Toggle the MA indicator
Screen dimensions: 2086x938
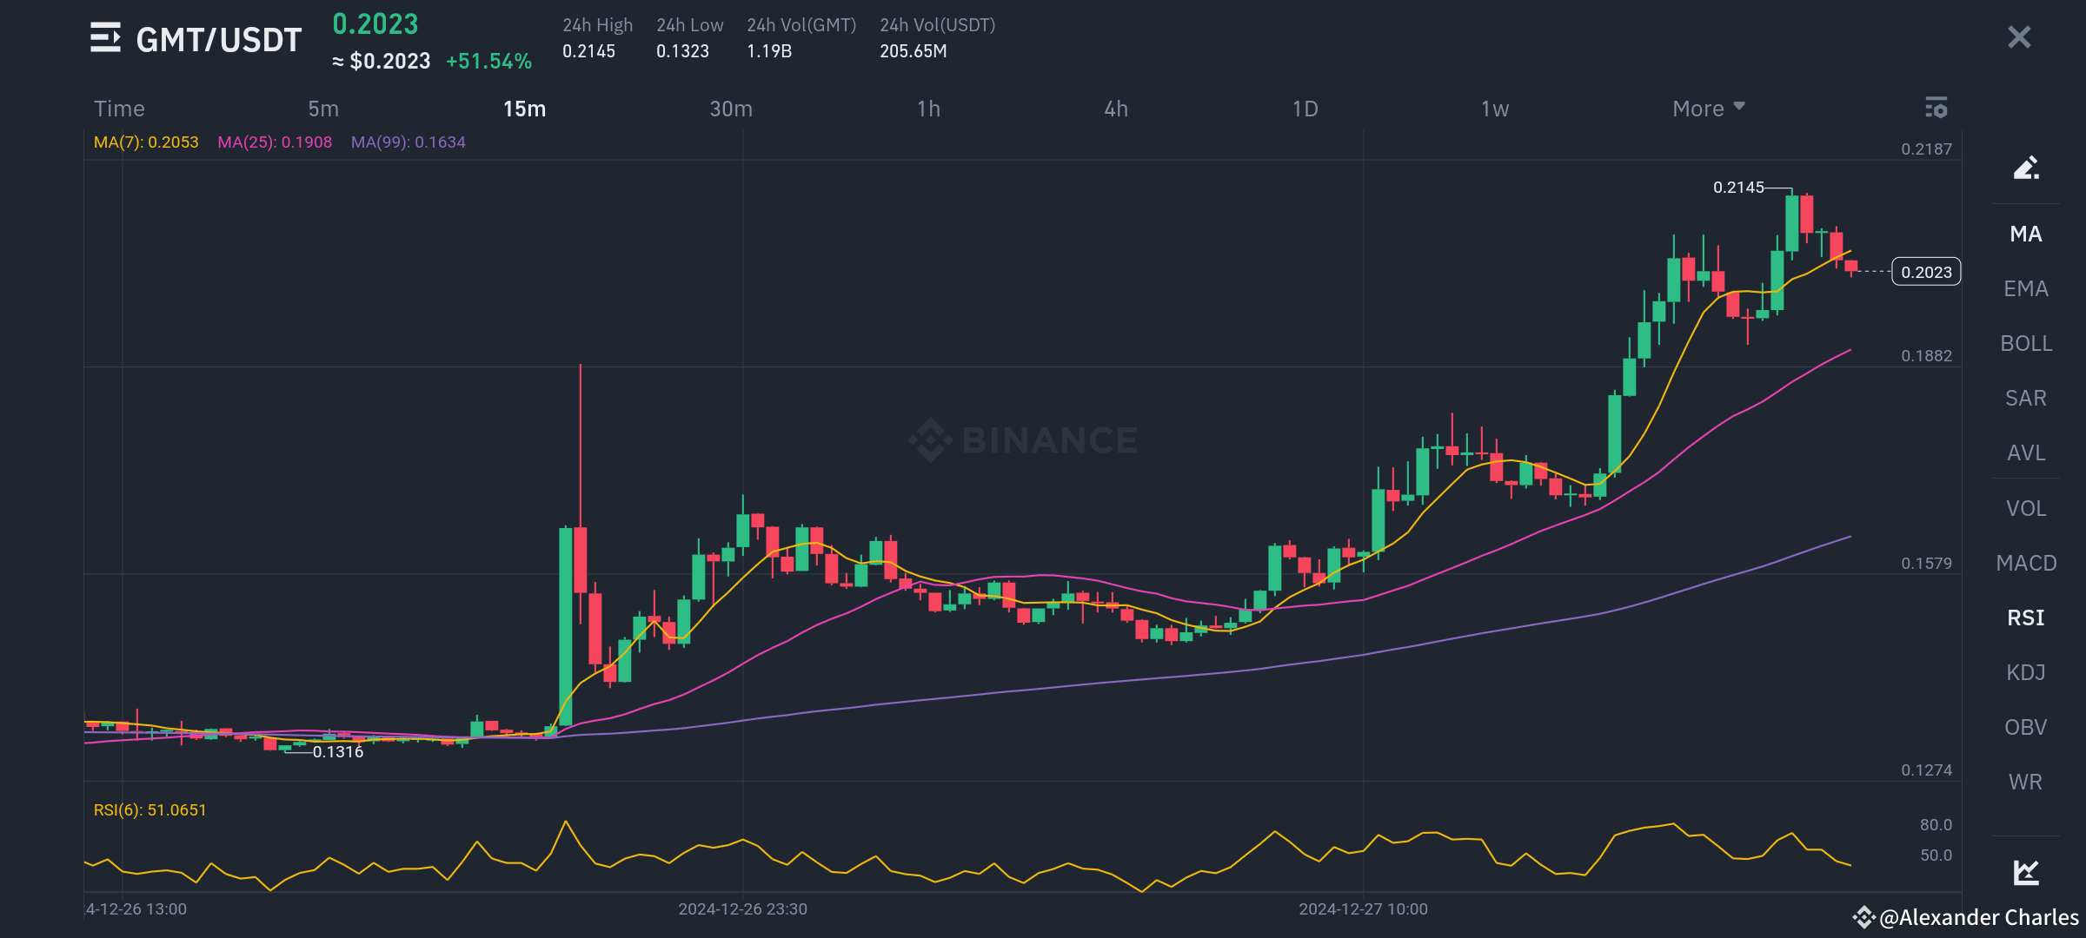(2025, 234)
